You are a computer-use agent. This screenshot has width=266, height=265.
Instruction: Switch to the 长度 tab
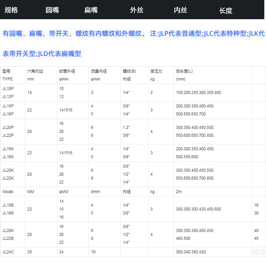pyautogui.click(x=226, y=10)
